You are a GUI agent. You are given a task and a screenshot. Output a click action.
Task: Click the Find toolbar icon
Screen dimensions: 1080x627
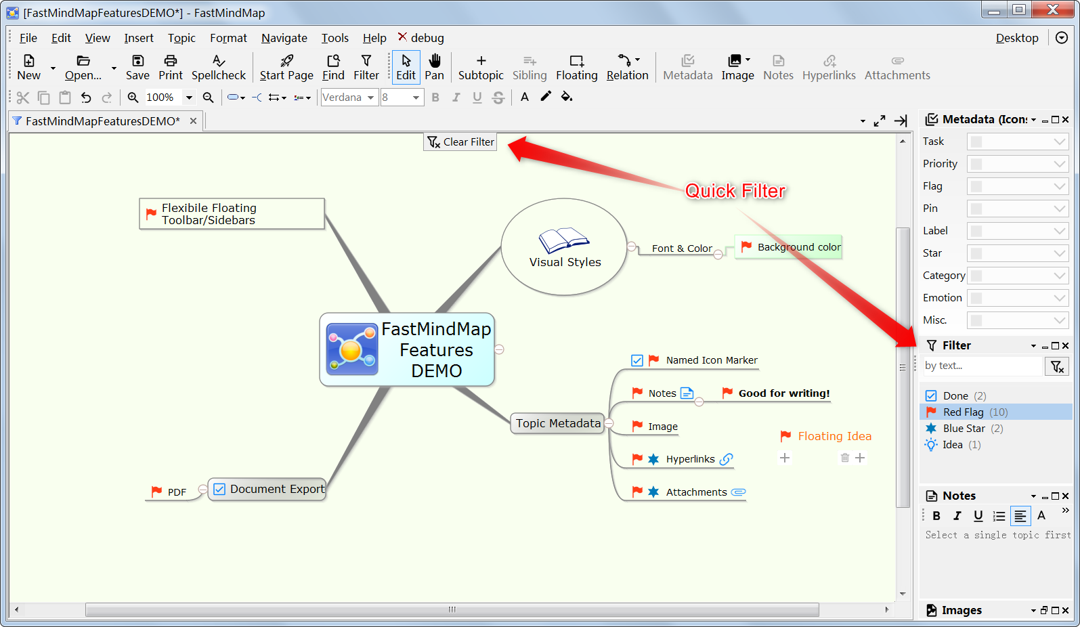pyautogui.click(x=333, y=61)
